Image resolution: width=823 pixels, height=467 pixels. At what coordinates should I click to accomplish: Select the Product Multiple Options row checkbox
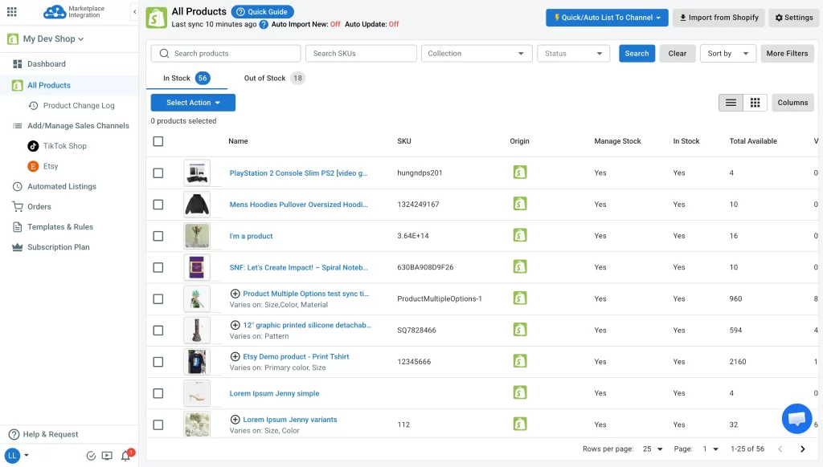pos(158,298)
